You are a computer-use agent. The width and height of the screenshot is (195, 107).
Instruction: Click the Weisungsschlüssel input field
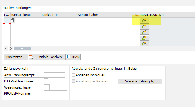pos(47,87)
